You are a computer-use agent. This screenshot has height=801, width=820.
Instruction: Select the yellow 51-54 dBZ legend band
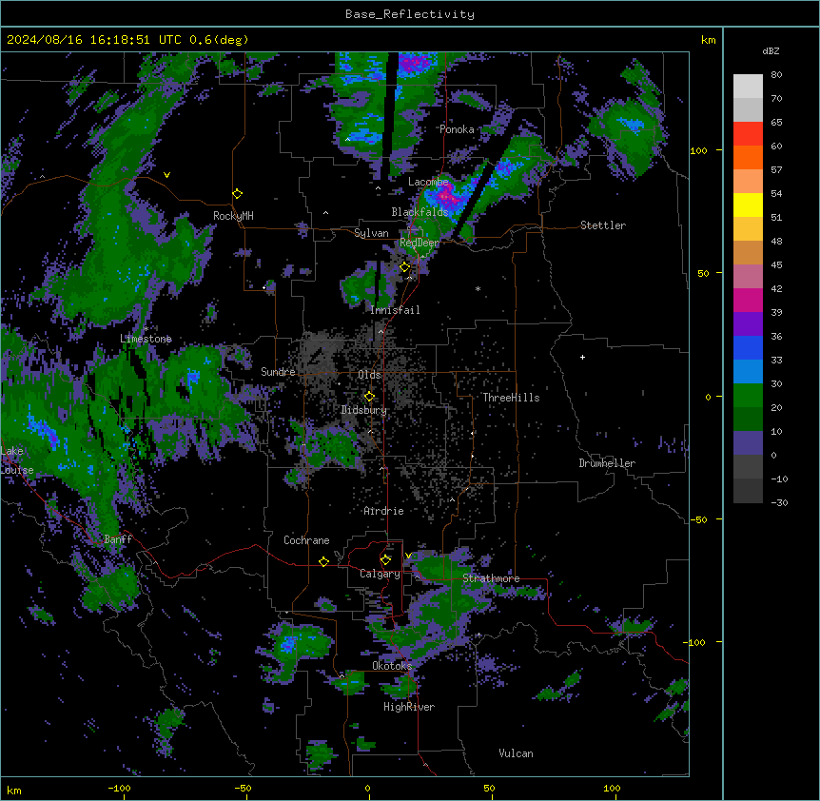tap(748, 205)
